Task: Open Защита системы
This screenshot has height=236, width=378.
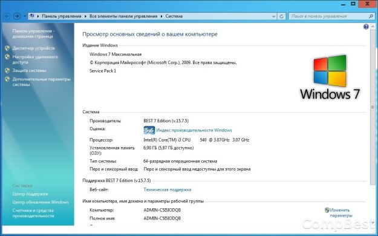Action: tap(29, 70)
